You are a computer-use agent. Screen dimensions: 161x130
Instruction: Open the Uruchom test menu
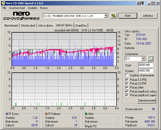(17, 8)
